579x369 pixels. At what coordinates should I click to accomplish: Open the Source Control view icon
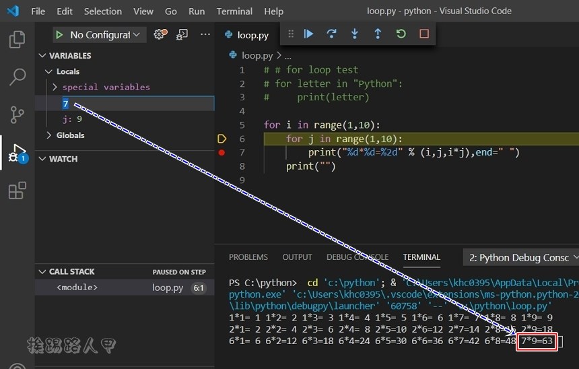point(17,114)
